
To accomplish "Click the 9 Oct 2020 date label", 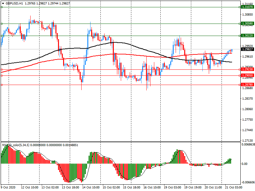I will click(8, 187).
